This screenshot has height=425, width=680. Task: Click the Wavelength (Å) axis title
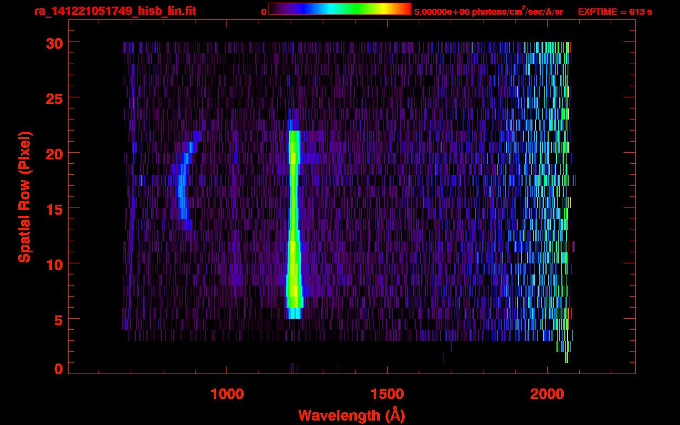click(352, 415)
